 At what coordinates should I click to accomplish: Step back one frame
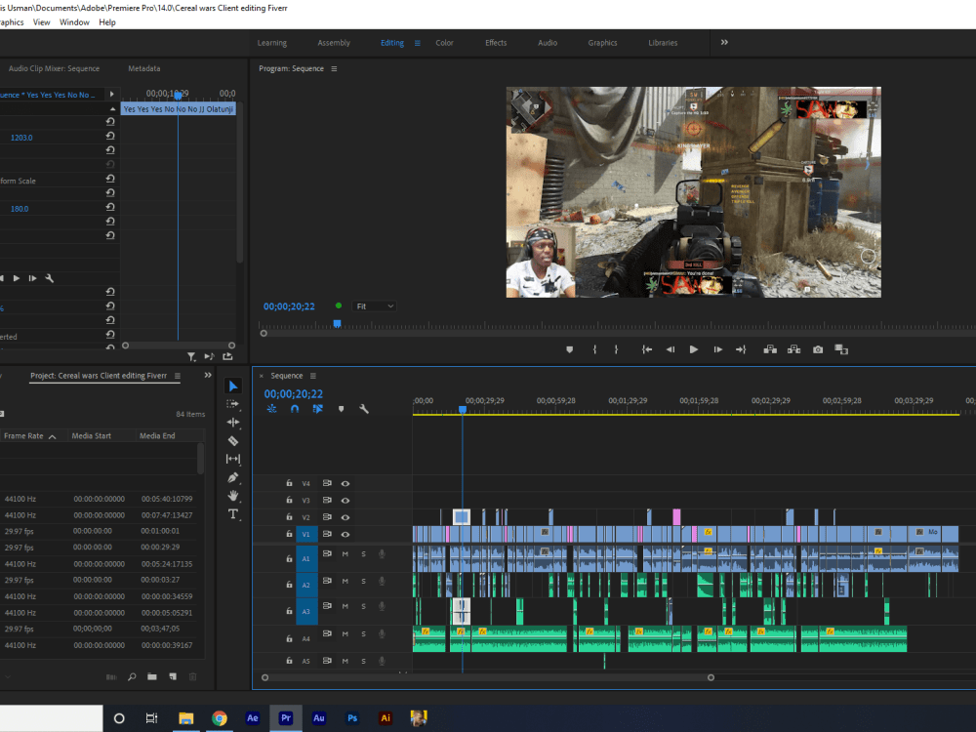tap(671, 349)
